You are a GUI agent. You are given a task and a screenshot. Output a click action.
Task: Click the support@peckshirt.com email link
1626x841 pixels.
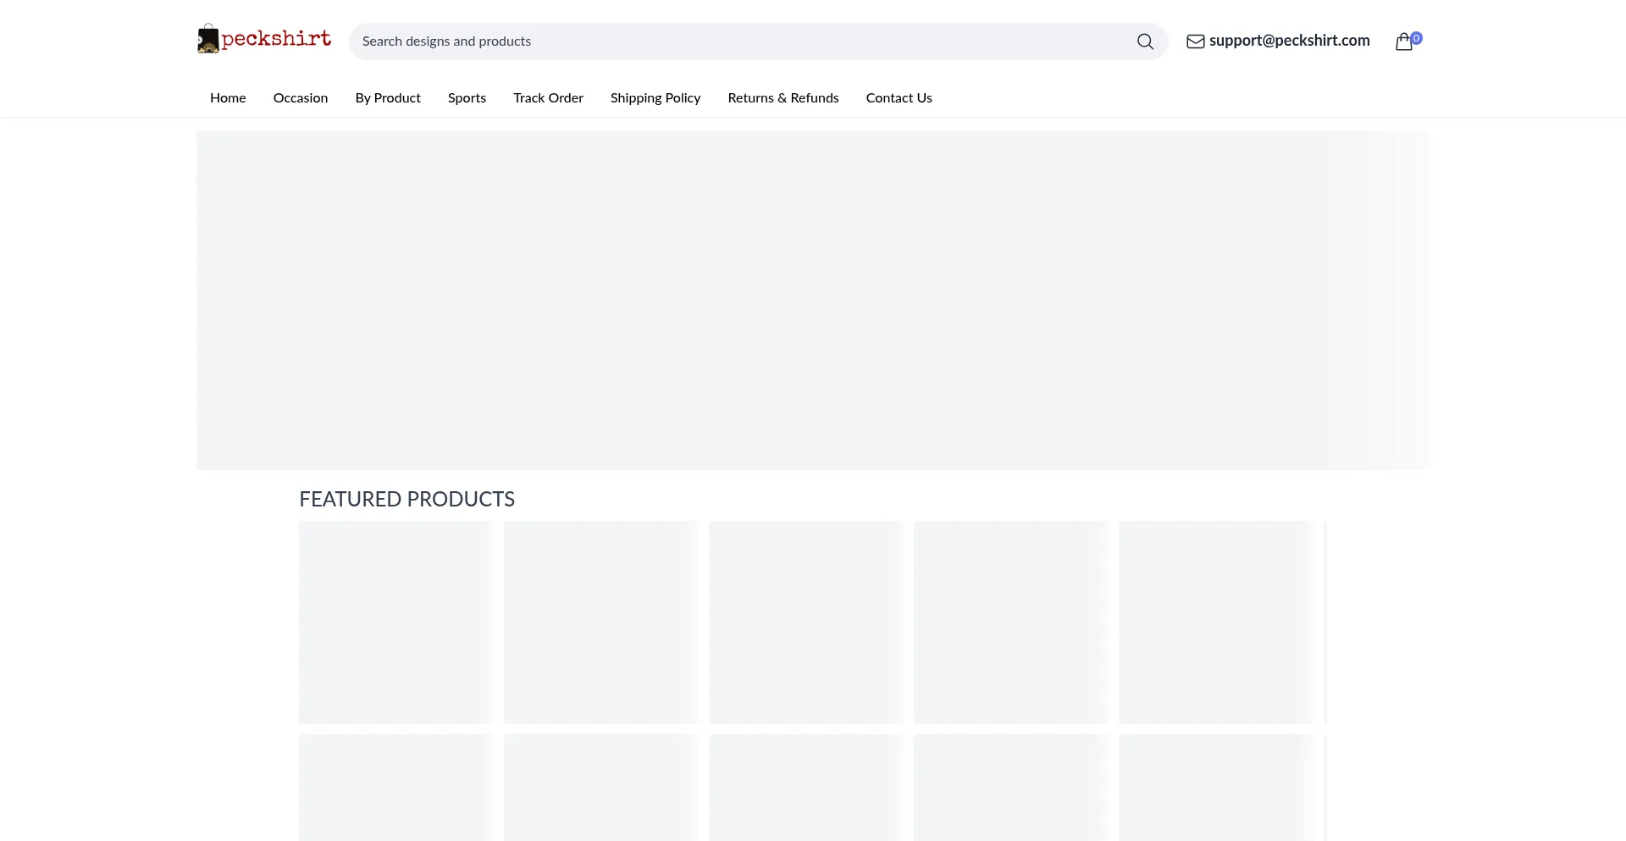pos(1289,41)
